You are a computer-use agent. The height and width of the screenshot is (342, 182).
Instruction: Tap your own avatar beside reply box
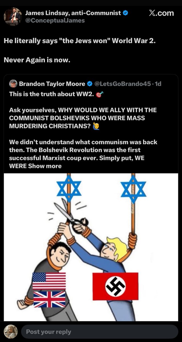(x=11, y=332)
